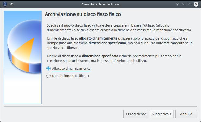
Task: Click bold "allocato dinamicamente" in second paragraph
Action: pyautogui.click(x=98, y=38)
